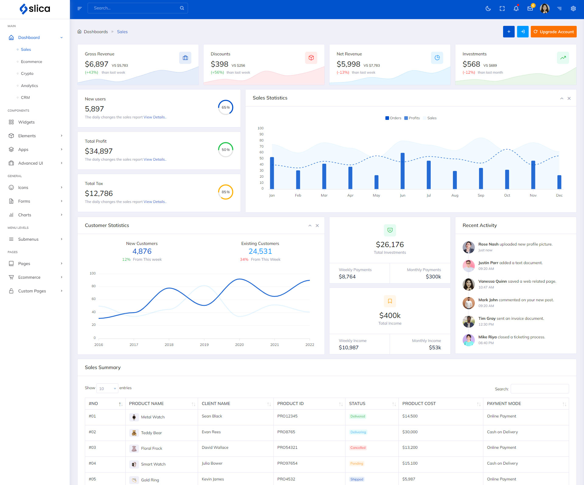Click the Net Revenue pie chart icon
The image size is (584, 485).
coord(437,58)
